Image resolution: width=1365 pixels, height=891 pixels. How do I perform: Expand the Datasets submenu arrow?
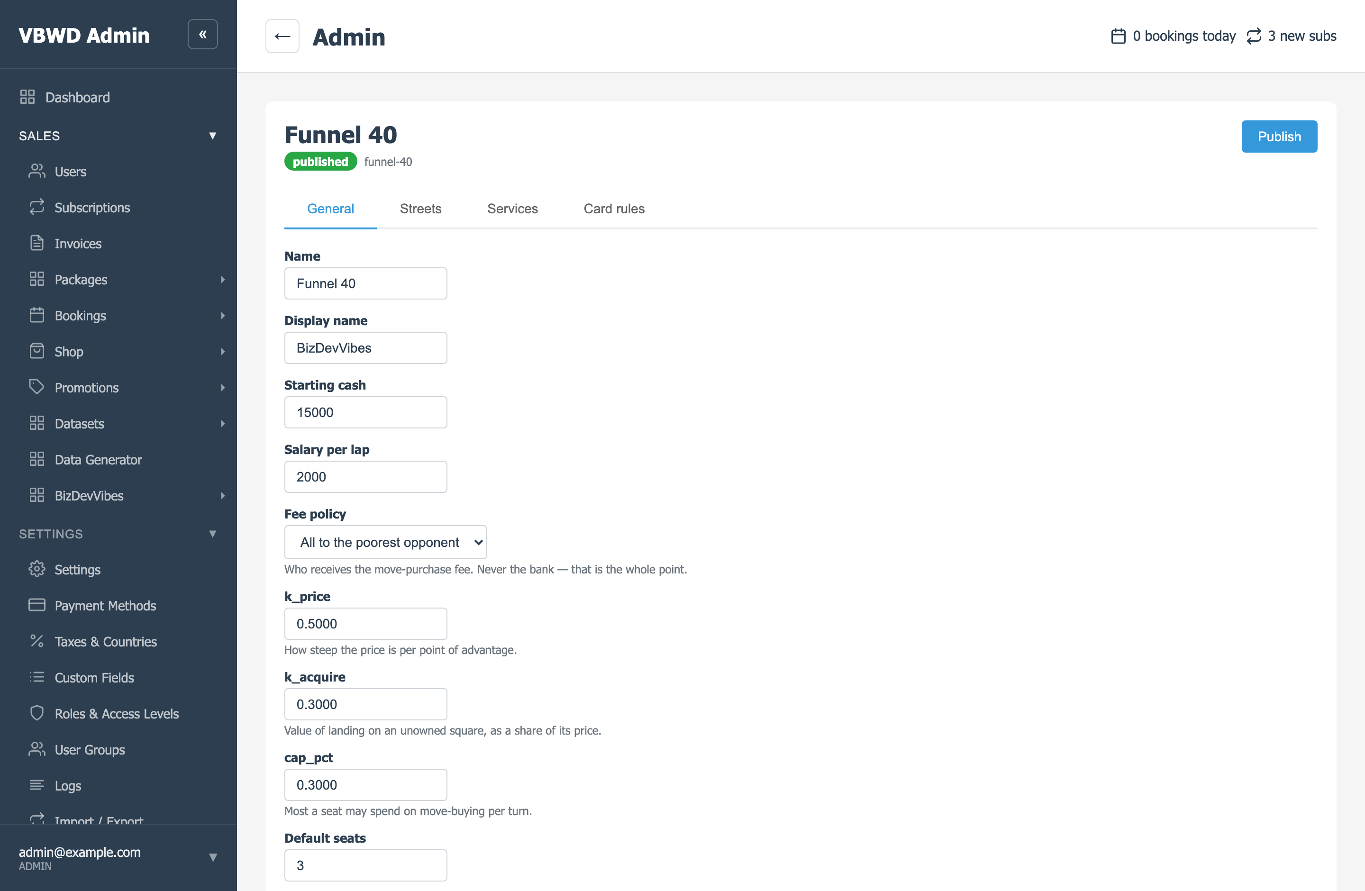[223, 424]
